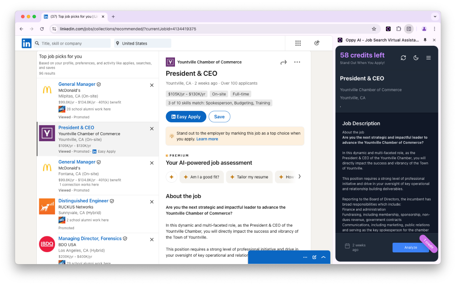Image resolution: width=457 pixels, height=286 pixels.
Task: Dismiss the Distinguished Engineer job card
Action: pyautogui.click(x=152, y=202)
